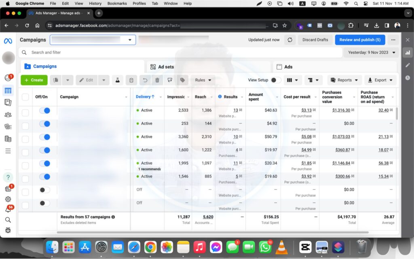The width and height of the screenshot is (414, 259).
Task: Open the Yesterday: 9 Nov 2023 date picker
Action: click(371, 53)
